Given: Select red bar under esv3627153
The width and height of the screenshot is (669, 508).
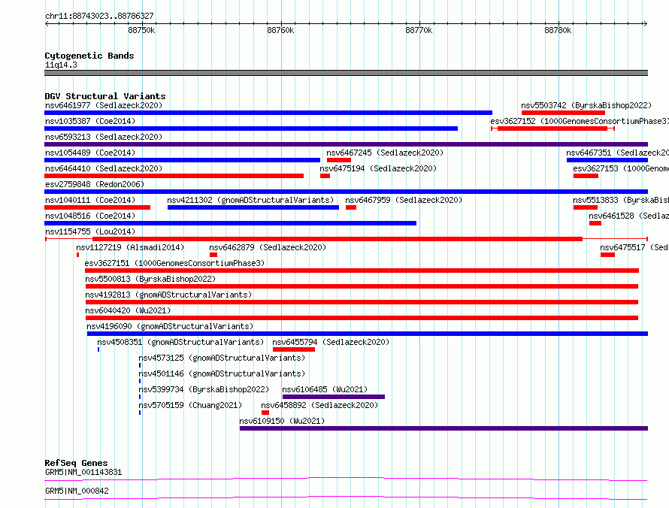Looking at the screenshot, I should point(586,176).
